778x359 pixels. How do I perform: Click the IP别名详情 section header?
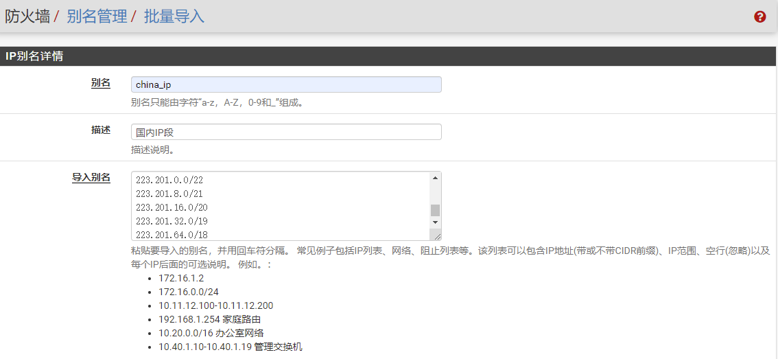click(x=34, y=56)
